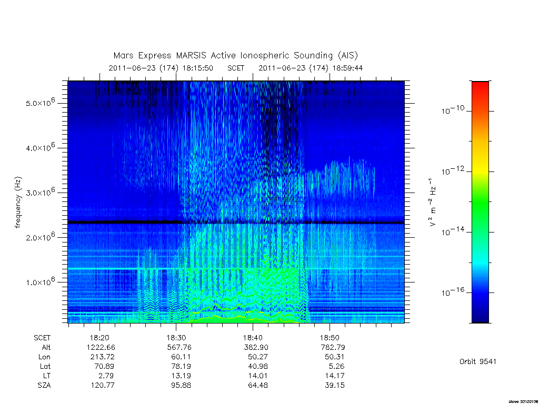Screen dimensions: 539x404
Task: Click altitude value 382.90
Action: point(256,347)
